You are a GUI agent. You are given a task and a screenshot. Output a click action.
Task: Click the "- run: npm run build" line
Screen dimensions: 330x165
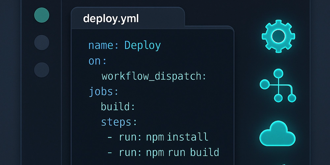pyautogui.click(x=163, y=152)
